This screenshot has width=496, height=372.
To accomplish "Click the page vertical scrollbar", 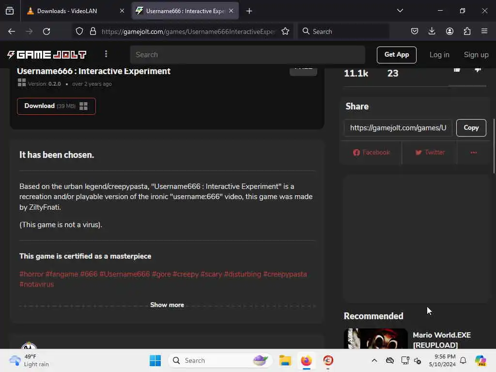I will click(494, 145).
